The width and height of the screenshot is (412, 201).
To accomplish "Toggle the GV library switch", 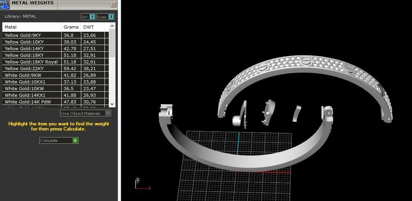I will (88, 17).
